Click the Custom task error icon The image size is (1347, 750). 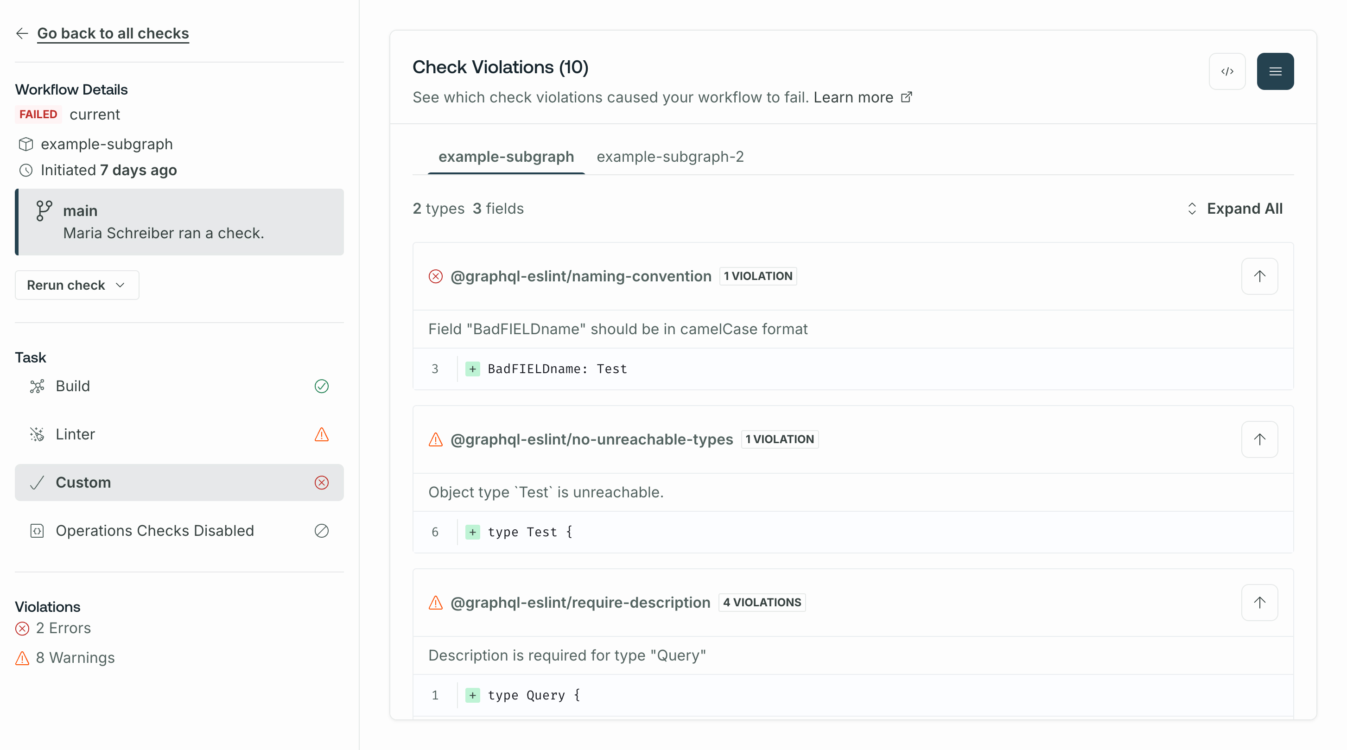click(x=322, y=481)
